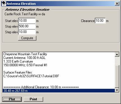
Task: Select the '30.48 m 267.69 m' result row
Action: point(59,91)
